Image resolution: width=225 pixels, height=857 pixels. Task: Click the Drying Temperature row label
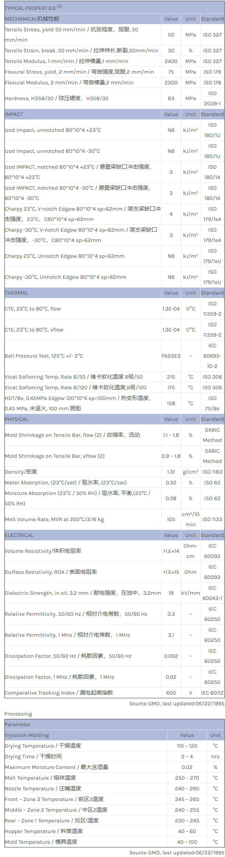43,746
